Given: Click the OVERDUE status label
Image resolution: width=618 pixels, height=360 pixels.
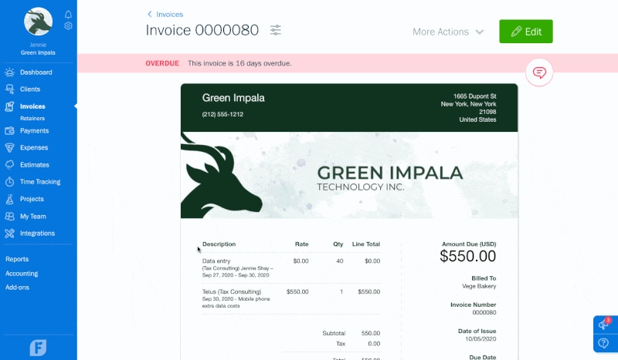Looking at the screenshot, I should (x=162, y=63).
